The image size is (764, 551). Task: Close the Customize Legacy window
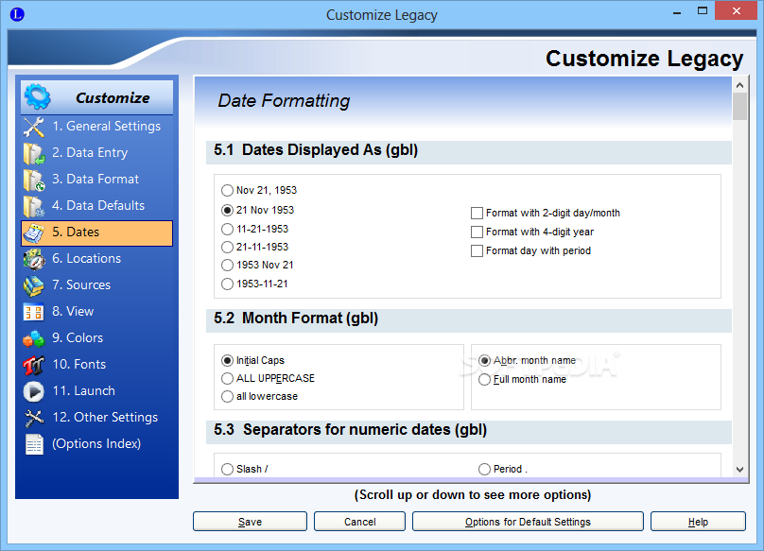tap(736, 10)
